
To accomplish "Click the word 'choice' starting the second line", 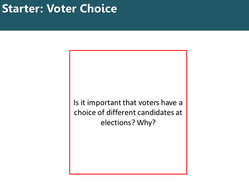I will click(x=85, y=113).
